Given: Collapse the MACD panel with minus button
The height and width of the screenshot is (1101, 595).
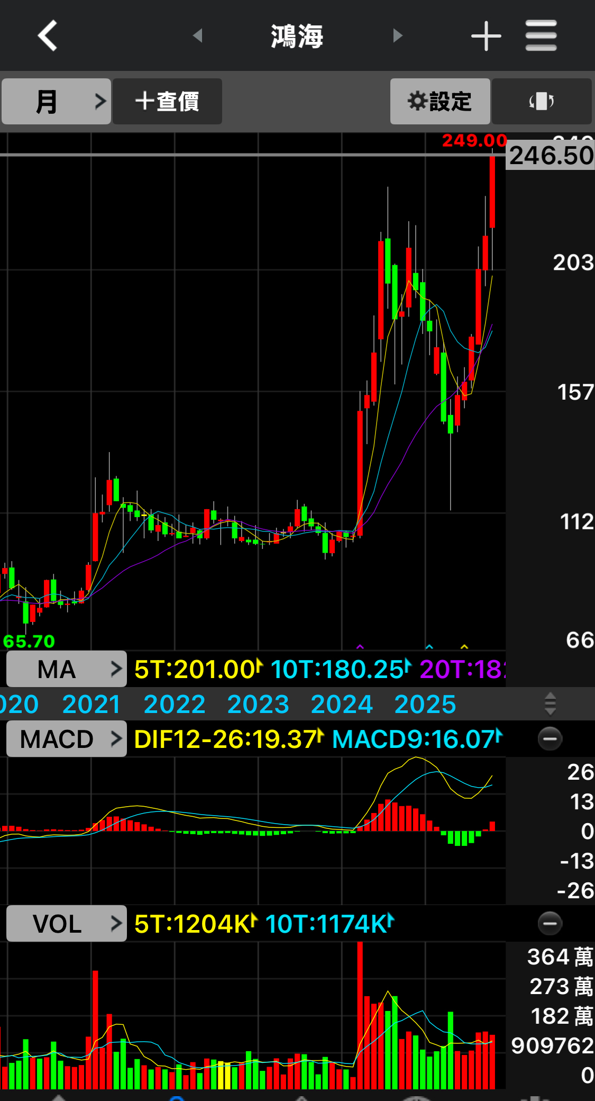Looking at the screenshot, I should coord(550,738).
